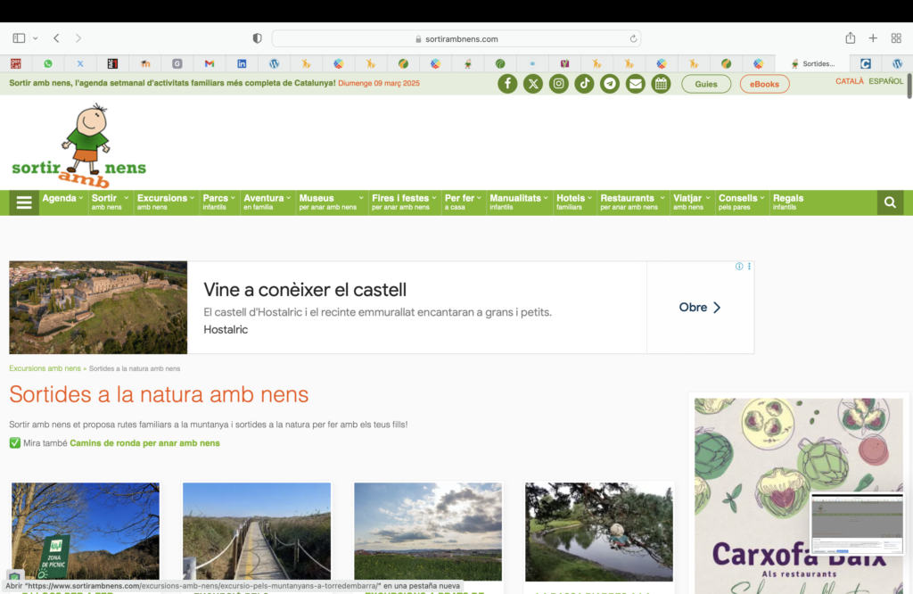Open the Instagram social icon
The image size is (913, 594).
pyautogui.click(x=558, y=84)
